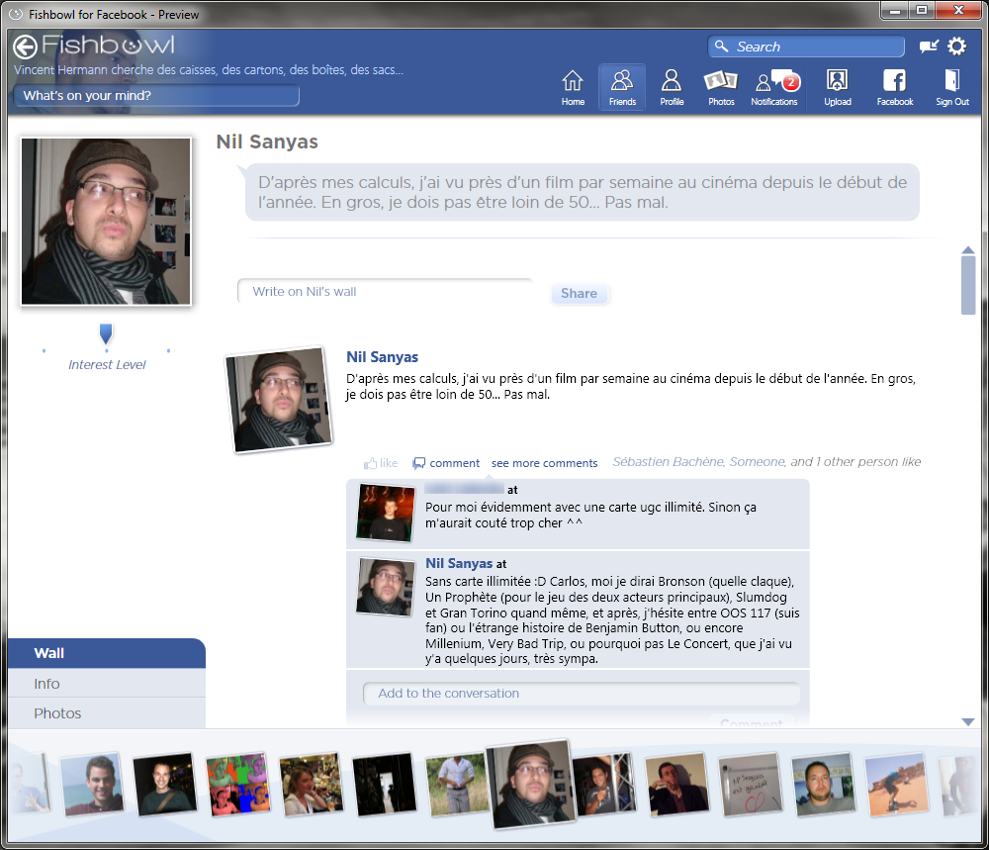Select man with strap friend thumbnail
Image resolution: width=989 pixels, height=850 pixels.
[164, 784]
